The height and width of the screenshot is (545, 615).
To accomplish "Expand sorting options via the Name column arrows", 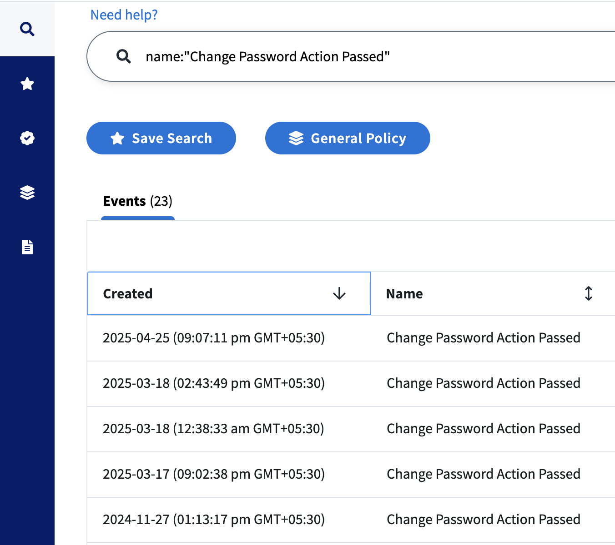I will tap(588, 293).
